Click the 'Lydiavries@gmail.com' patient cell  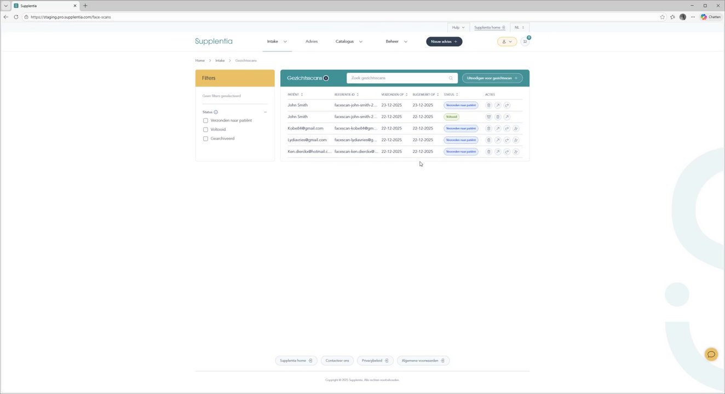[307, 140]
